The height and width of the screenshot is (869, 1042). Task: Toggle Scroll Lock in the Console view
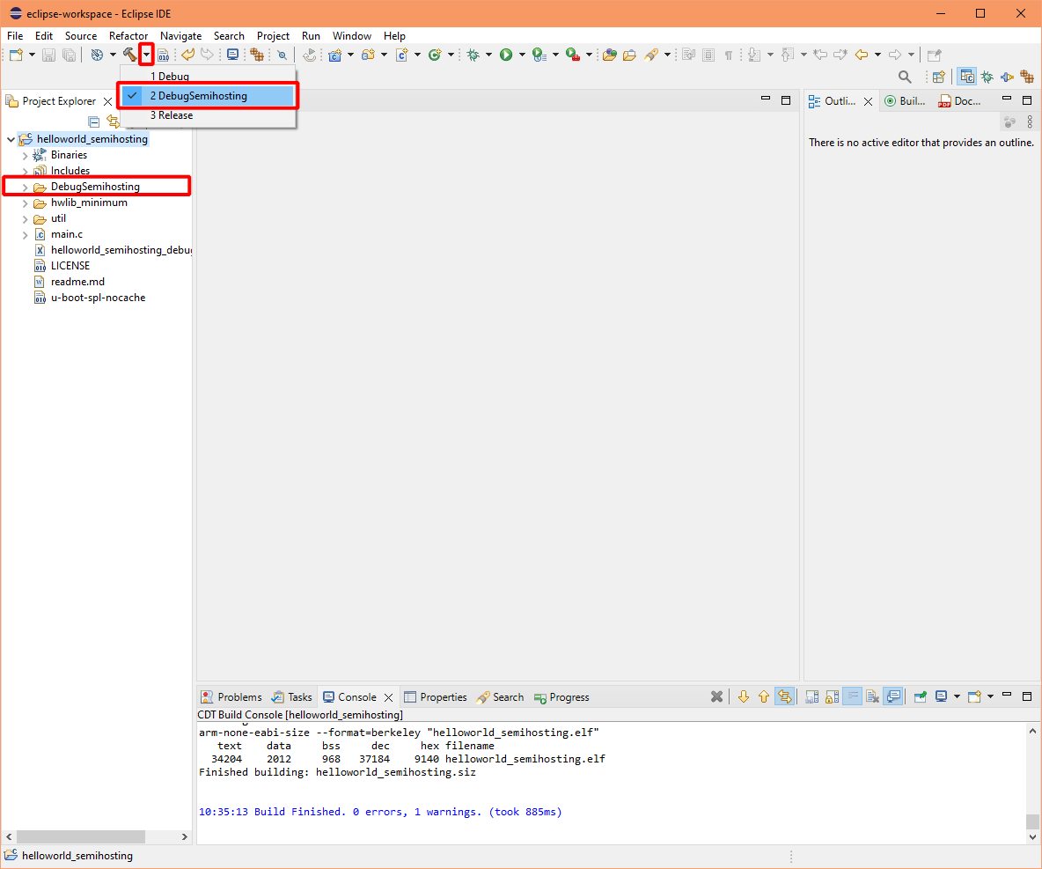(x=832, y=696)
